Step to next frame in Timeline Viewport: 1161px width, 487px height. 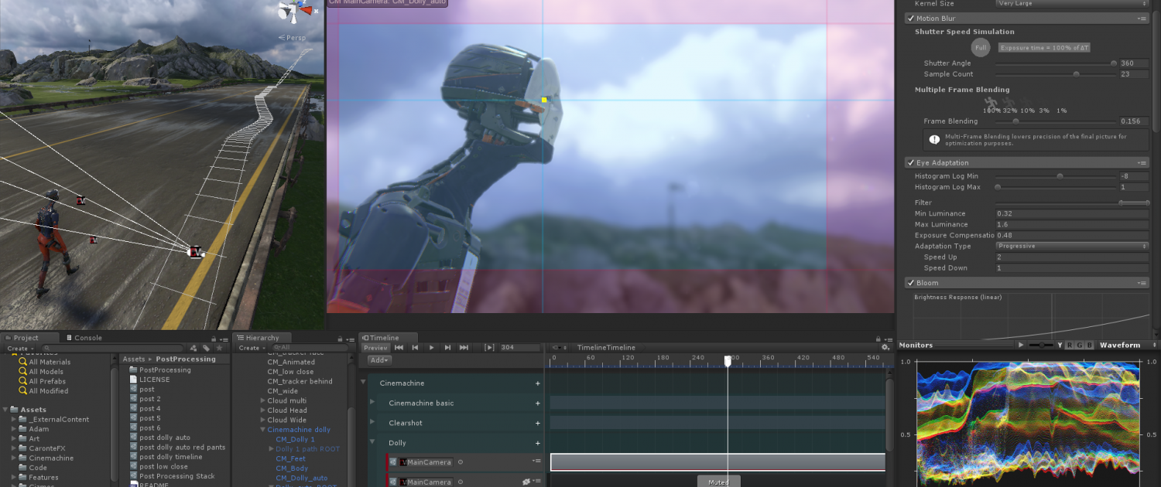[447, 348]
